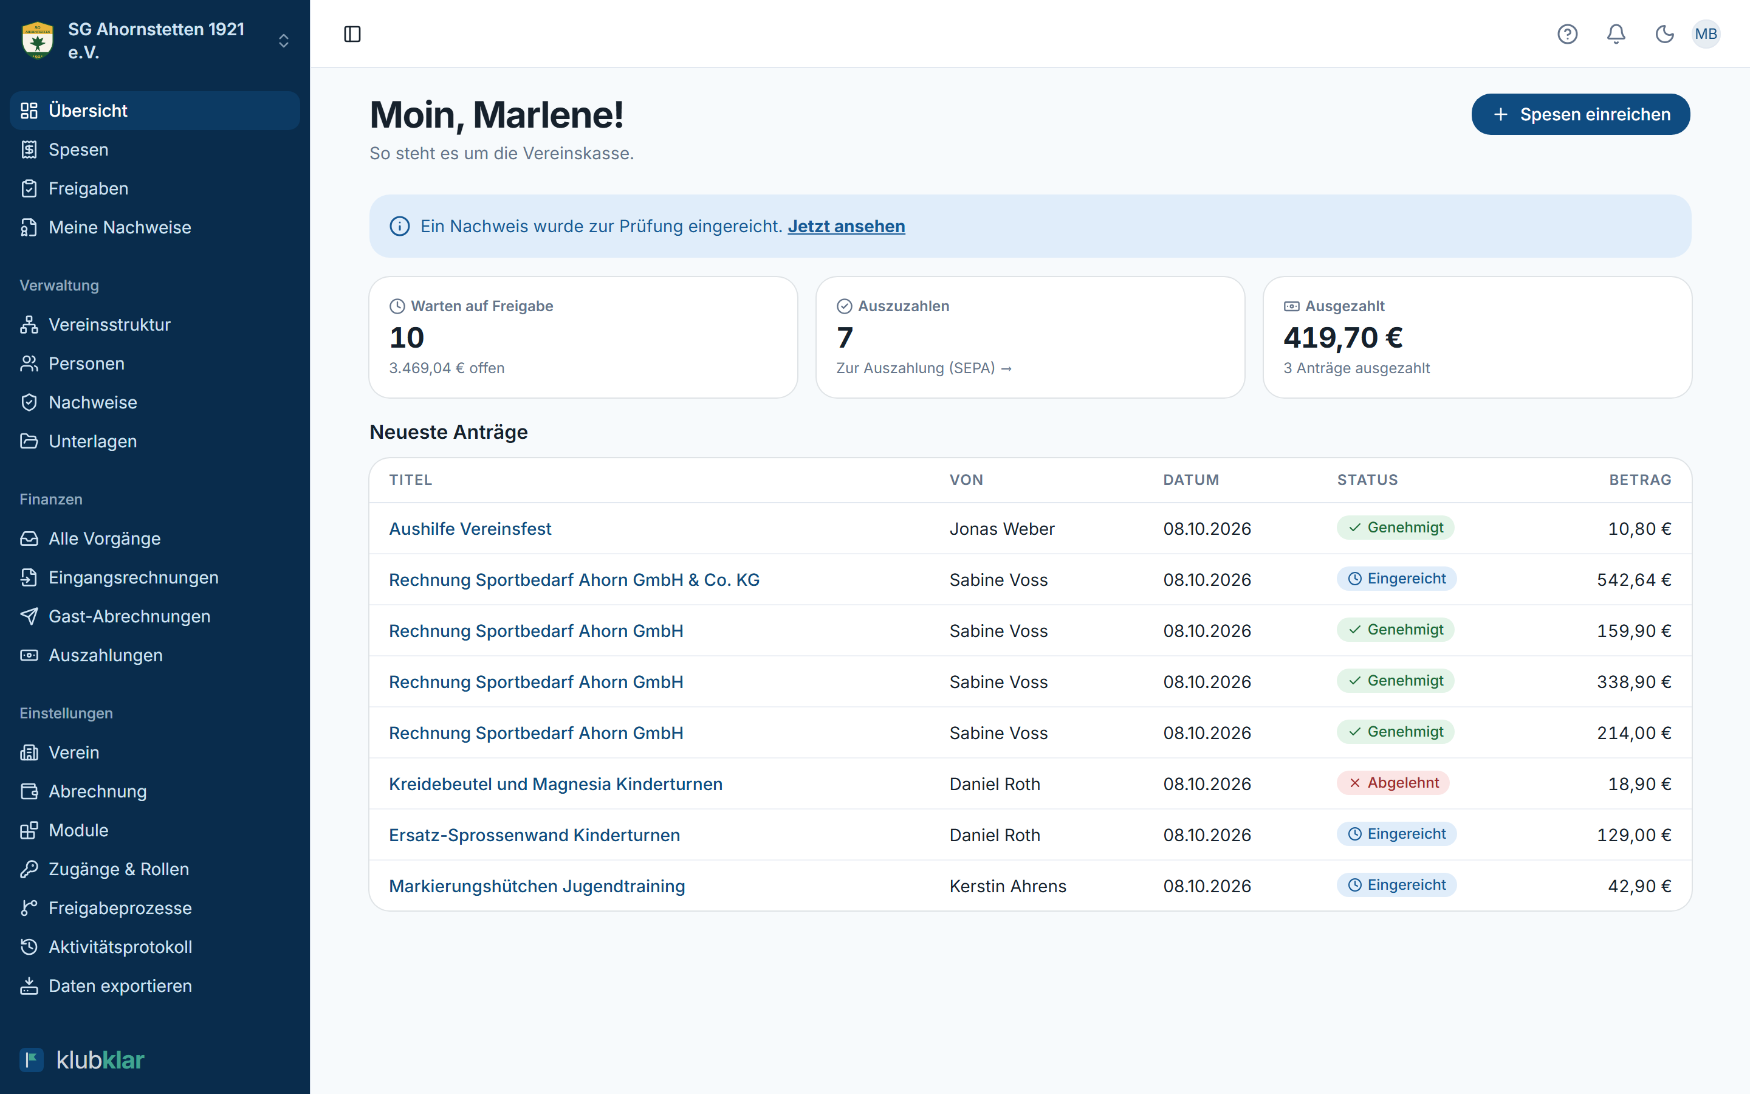1750x1094 pixels.
Task: Go to Freigaben in the sidebar
Action: [x=155, y=188]
